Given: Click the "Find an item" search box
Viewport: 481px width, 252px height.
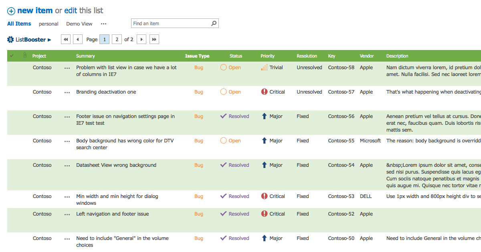Looking at the screenshot, I should click(x=168, y=23).
